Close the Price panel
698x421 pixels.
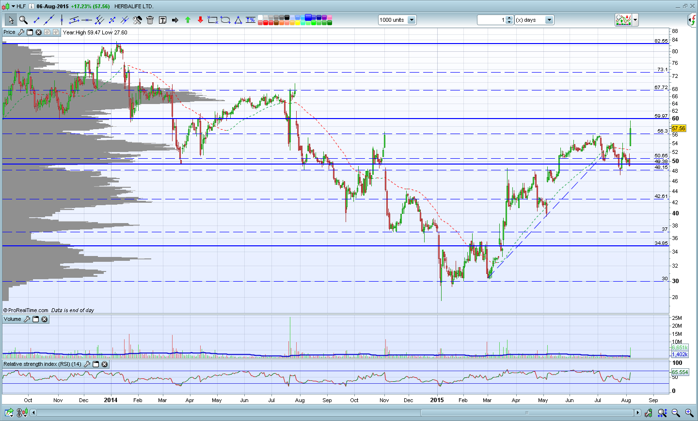38,32
